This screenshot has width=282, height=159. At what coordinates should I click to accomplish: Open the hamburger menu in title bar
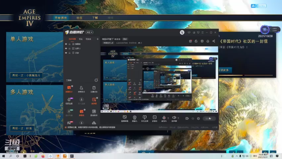click(x=202, y=33)
